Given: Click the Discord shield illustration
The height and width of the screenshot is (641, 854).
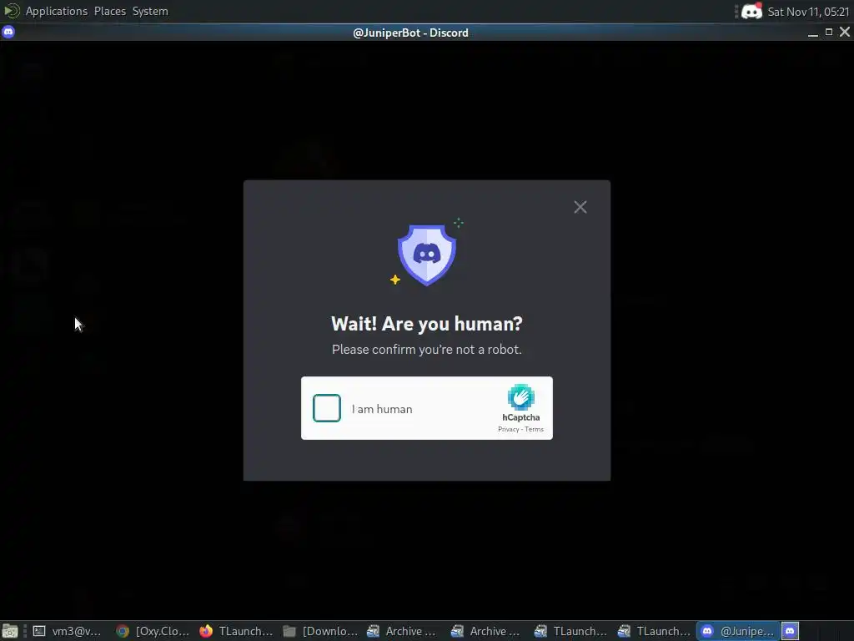Looking at the screenshot, I should click(427, 254).
